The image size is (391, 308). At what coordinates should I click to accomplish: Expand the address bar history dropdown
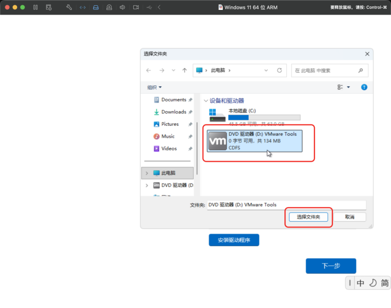[x=266, y=71]
